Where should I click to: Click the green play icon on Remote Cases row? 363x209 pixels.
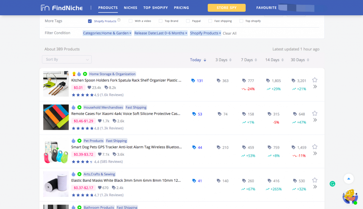(79, 107)
